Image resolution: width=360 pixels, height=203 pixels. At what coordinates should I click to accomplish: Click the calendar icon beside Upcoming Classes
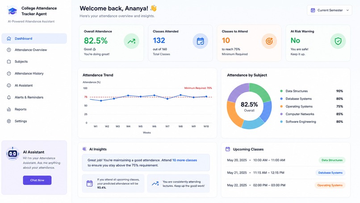click(x=227, y=149)
